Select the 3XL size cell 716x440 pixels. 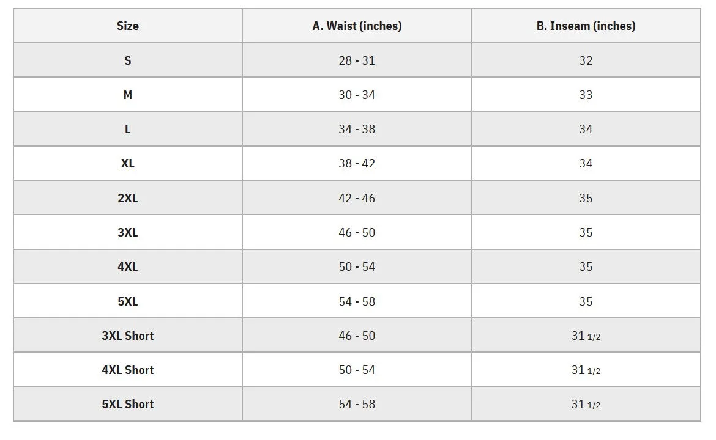[128, 232]
